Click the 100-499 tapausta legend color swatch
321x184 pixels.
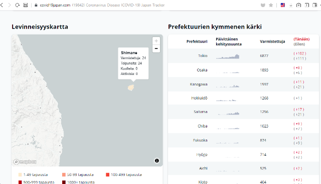point(107,174)
